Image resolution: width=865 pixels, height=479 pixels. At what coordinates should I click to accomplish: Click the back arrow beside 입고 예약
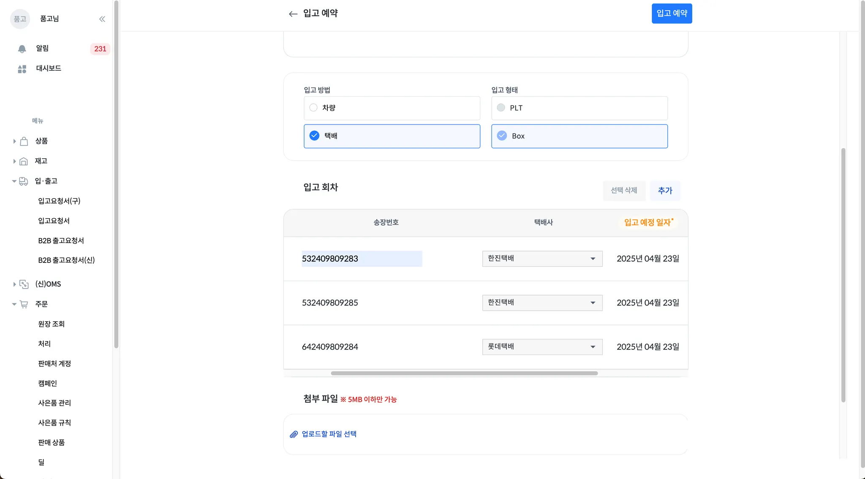point(293,14)
